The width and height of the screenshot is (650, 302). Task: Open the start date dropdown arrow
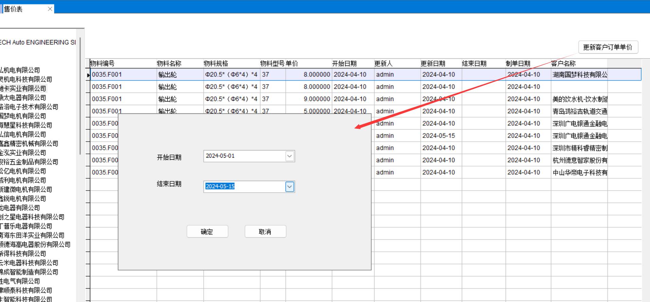pos(289,156)
